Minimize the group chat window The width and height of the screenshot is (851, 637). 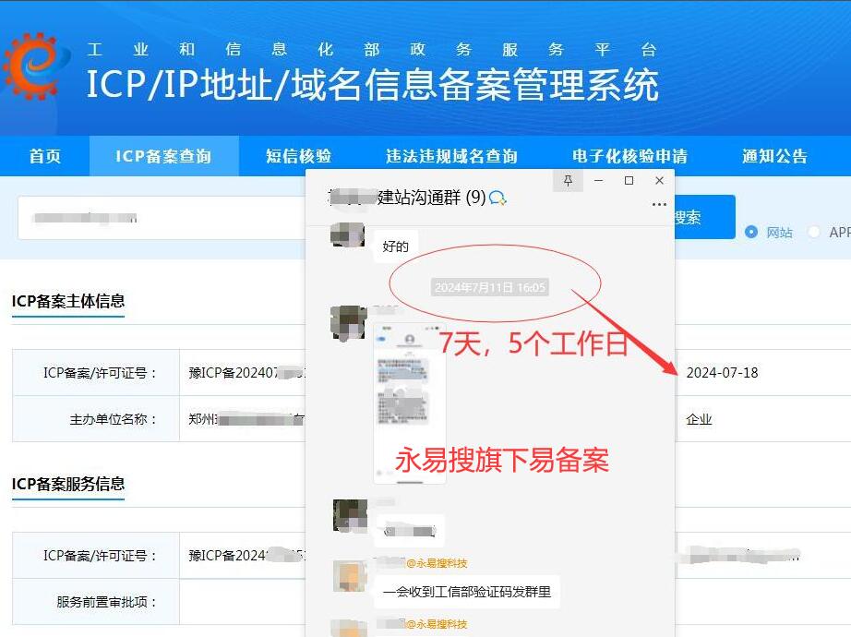click(599, 181)
